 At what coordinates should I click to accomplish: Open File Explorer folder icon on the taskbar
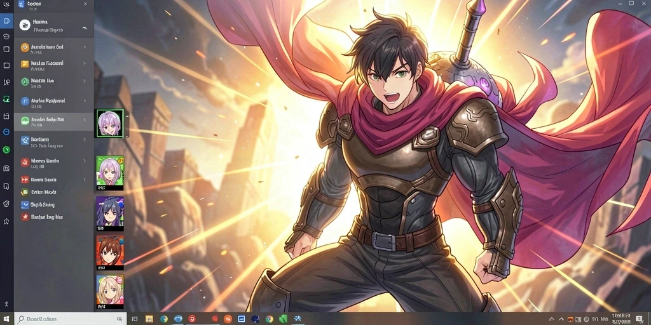pos(149,319)
